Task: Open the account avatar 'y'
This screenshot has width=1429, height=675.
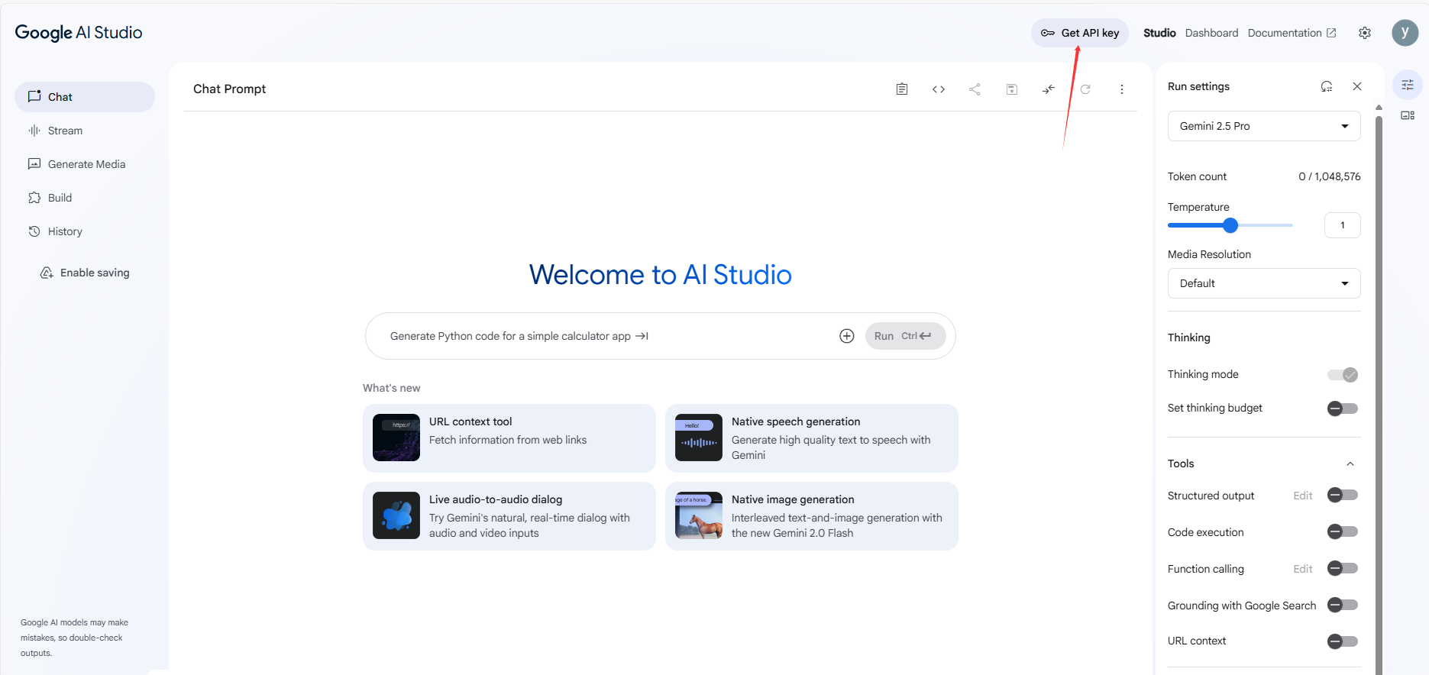Action: point(1405,33)
